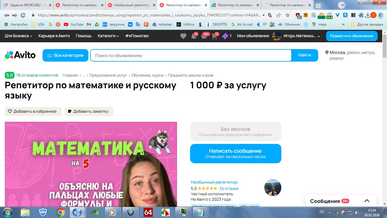
Task: Click the taskbar volume speaker icon
Action: point(357,212)
